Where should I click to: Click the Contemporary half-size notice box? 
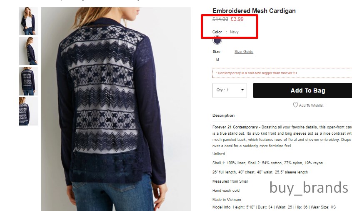point(282,73)
